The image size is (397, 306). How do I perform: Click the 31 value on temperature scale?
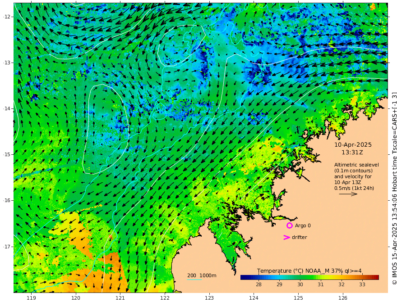321,284
